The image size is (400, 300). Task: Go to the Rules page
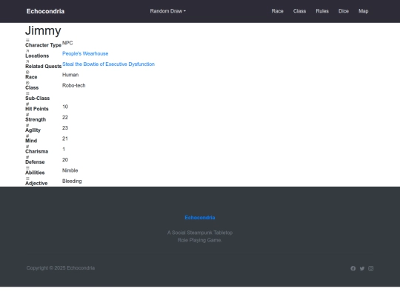pyautogui.click(x=322, y=11)
